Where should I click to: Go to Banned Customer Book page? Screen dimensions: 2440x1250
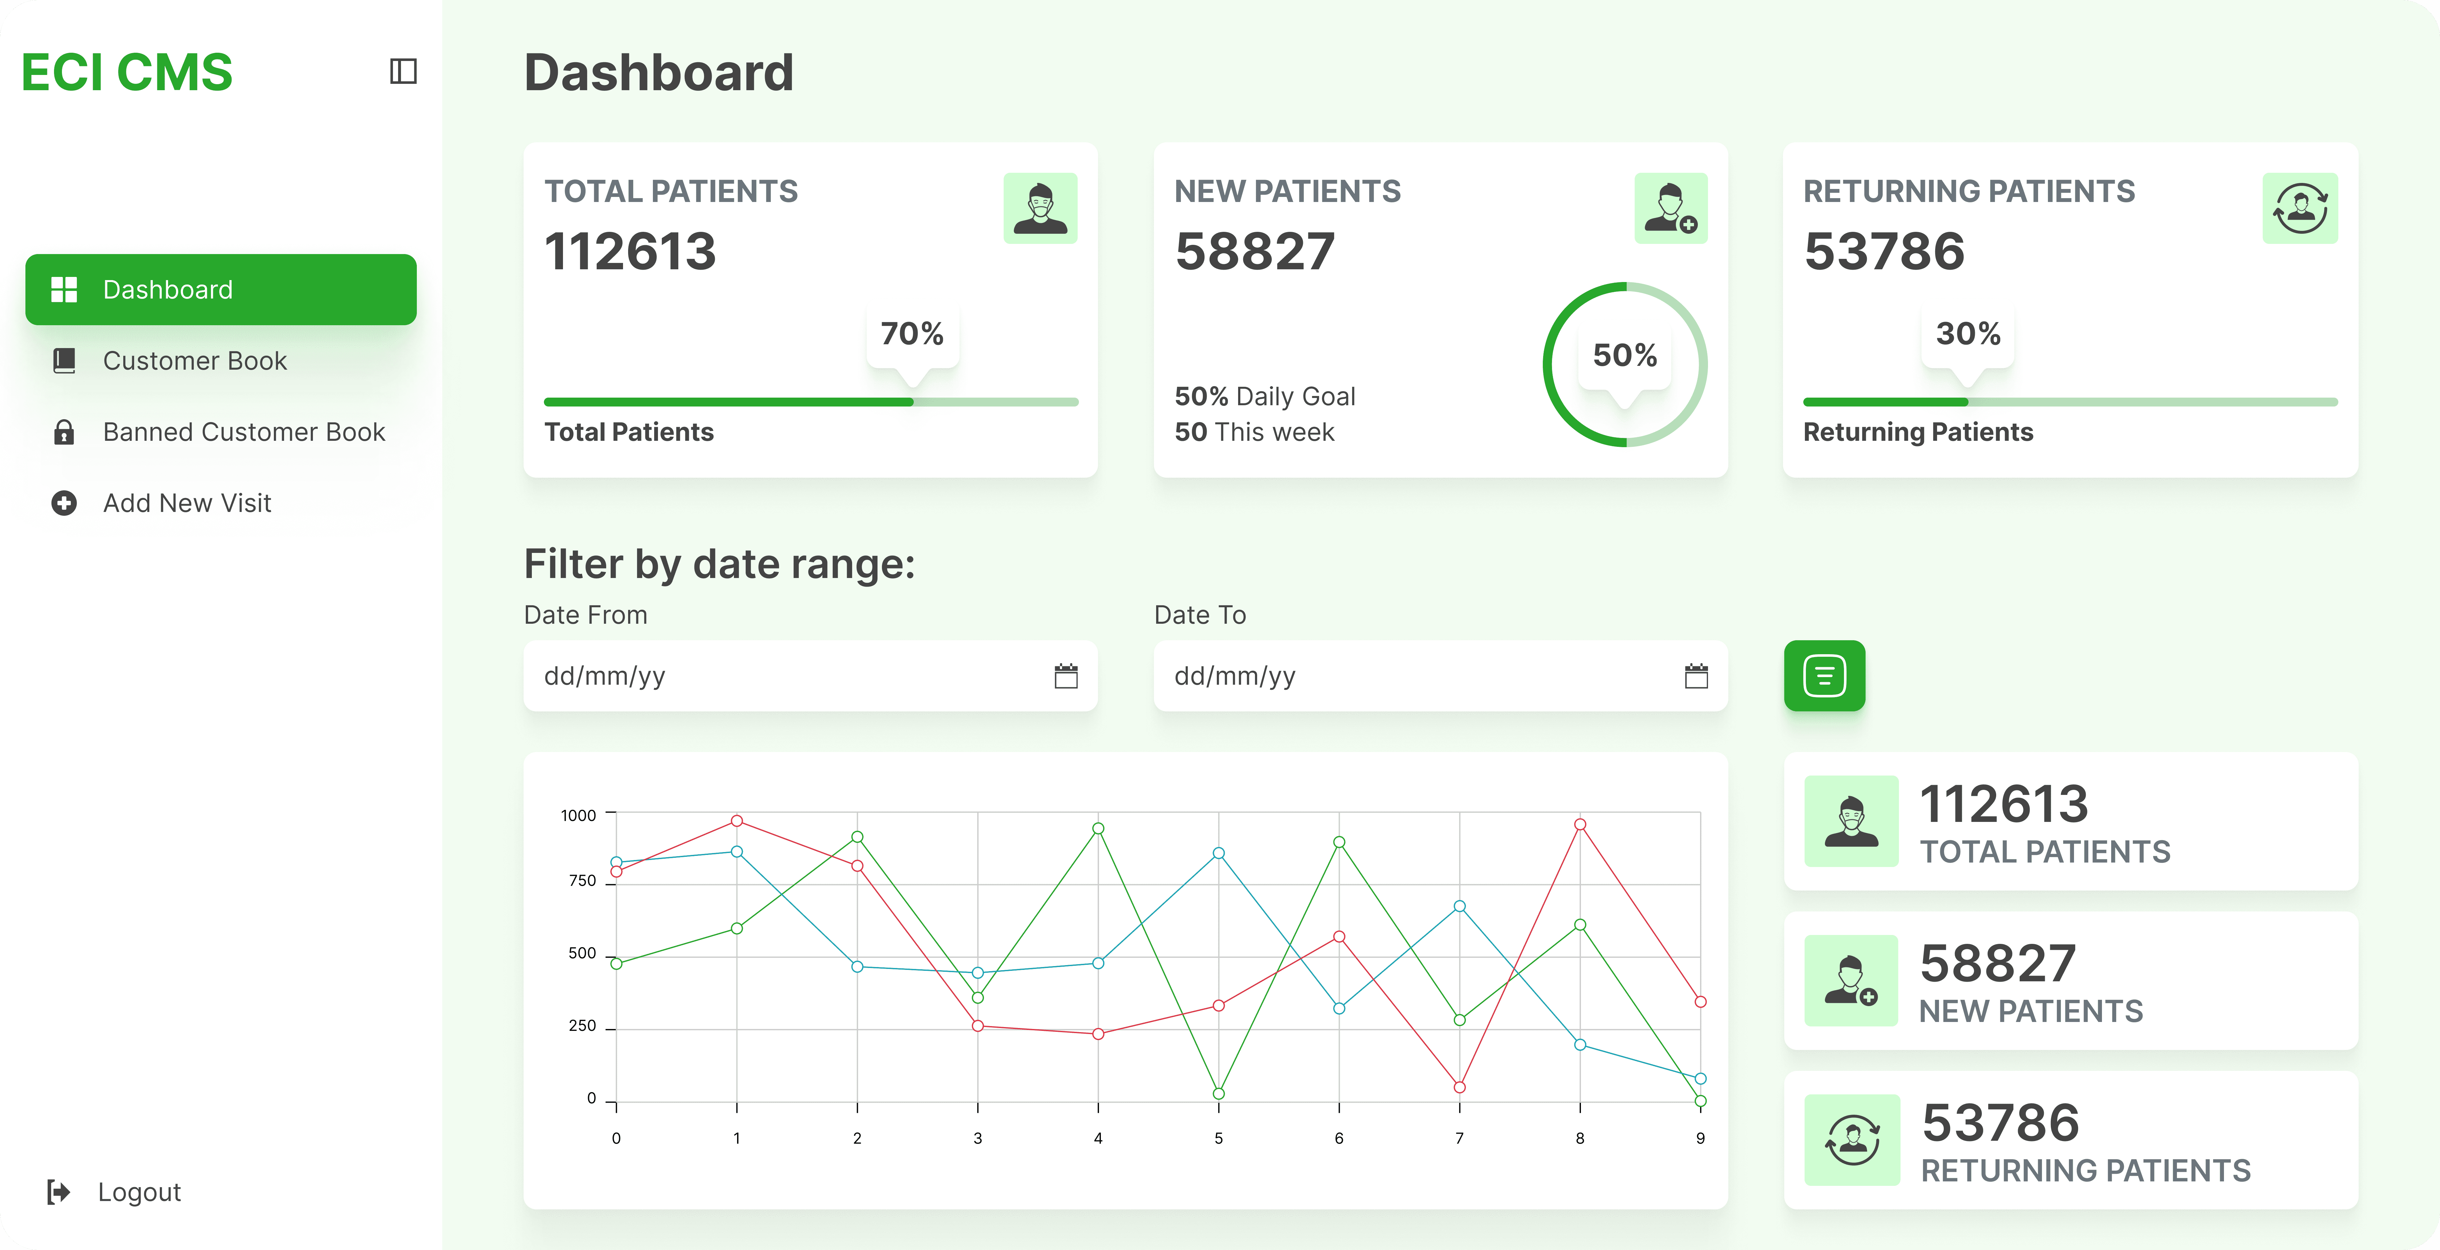point(243,432)
